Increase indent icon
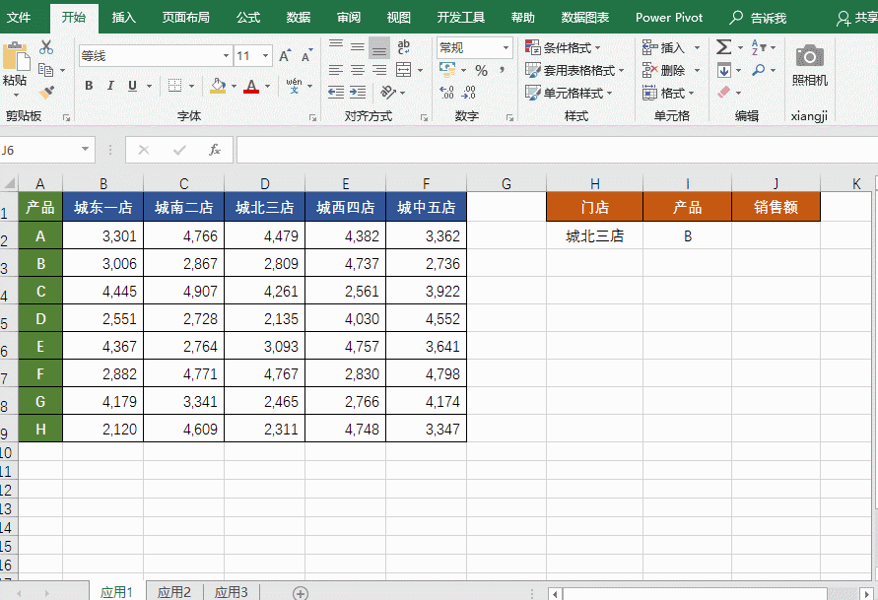 pos(358,92)
